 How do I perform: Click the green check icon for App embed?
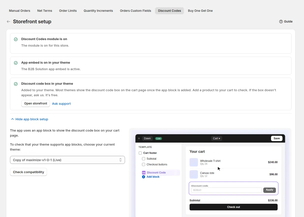pyautogui.click(x=16, y=63)
